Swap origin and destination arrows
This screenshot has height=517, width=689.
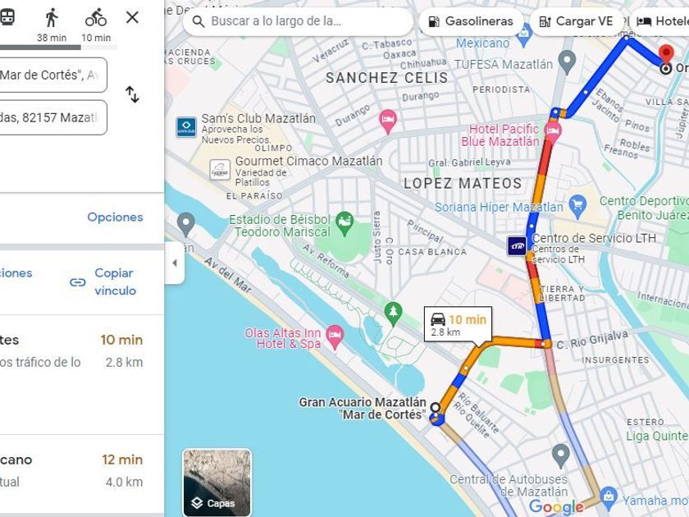point(132,94)
